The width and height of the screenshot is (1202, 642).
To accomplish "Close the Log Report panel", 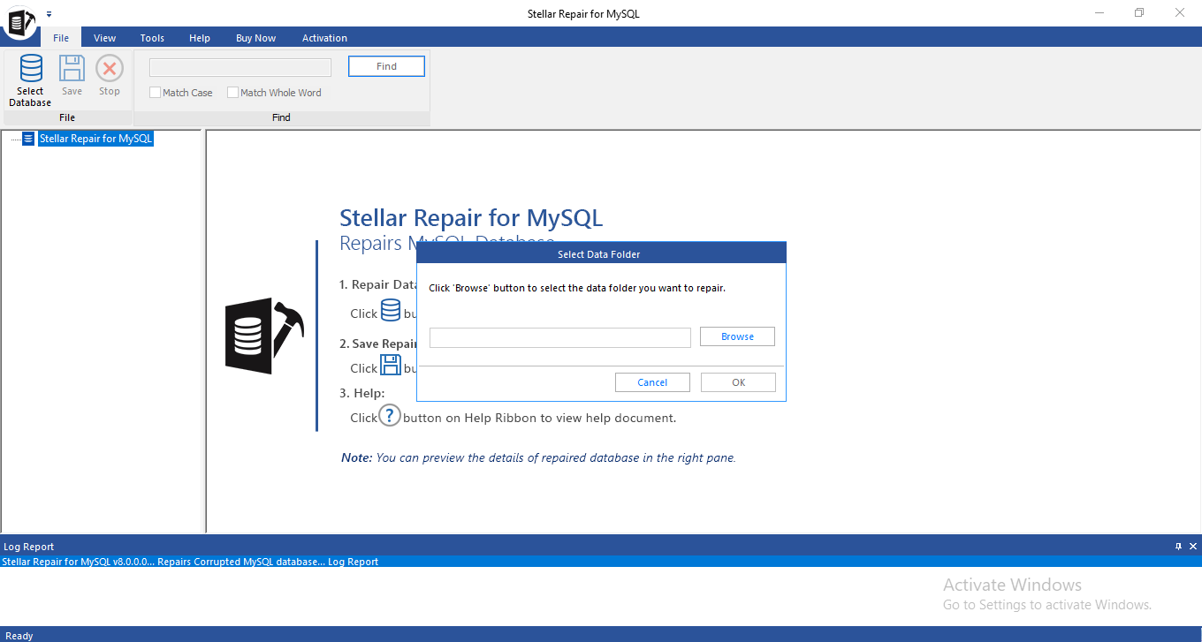I will [x=1193, y=547].
